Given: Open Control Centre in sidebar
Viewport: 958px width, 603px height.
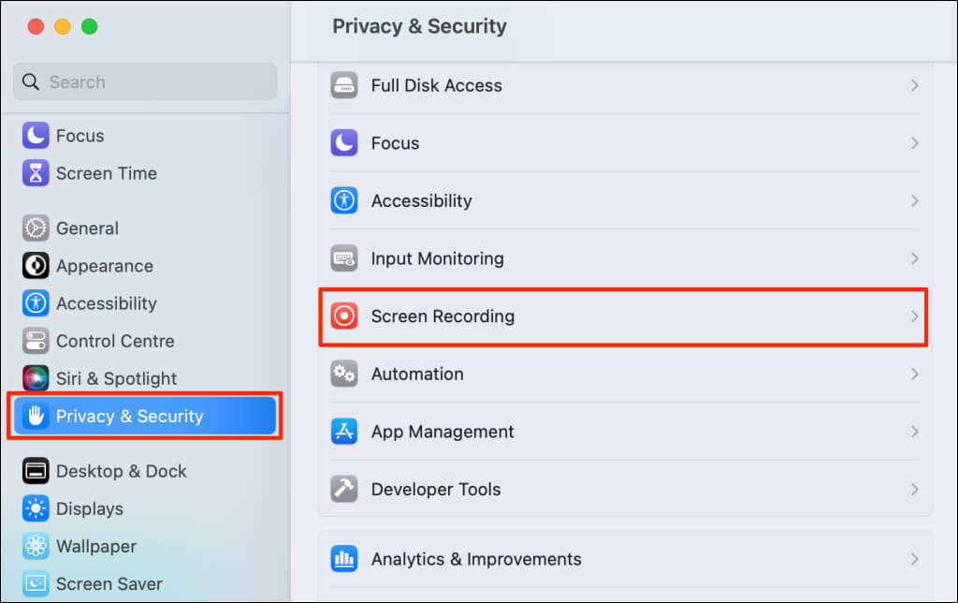Looking at the screenshot, I should pyautogui.click(x=115, y=342).
